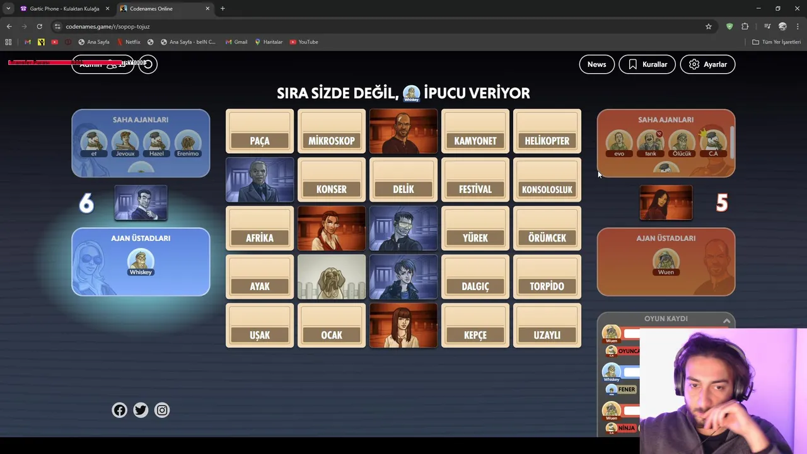Click the Whiskey spymaster avatar
The height and width of the screenshot is (454, 807).
(x=141, y=260)
